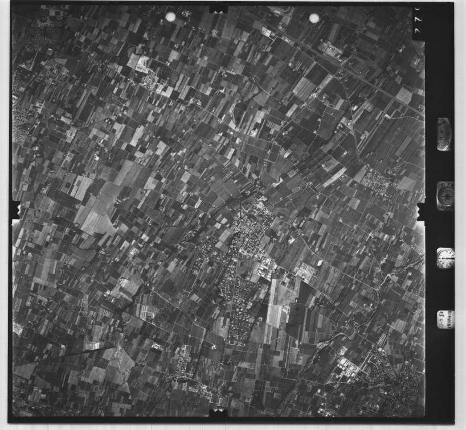Click the bubble level instrument in margin

coord(444,134)
